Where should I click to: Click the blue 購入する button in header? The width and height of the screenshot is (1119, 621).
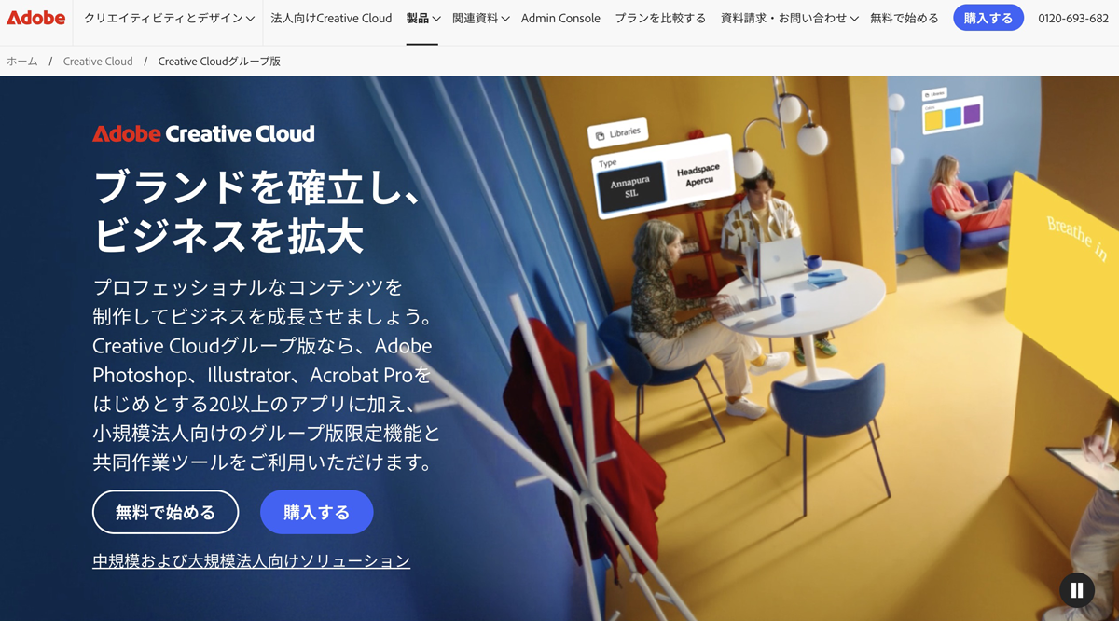(x=988, y=18)
